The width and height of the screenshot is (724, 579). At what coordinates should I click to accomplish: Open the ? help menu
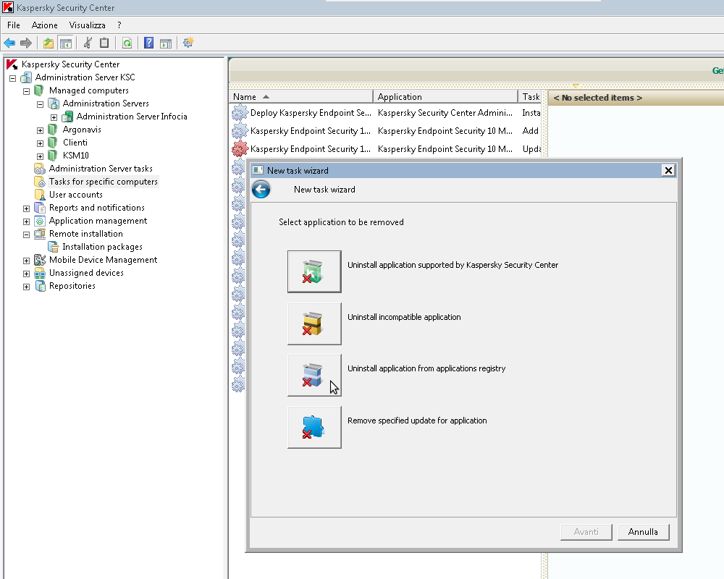click(119, 25)
